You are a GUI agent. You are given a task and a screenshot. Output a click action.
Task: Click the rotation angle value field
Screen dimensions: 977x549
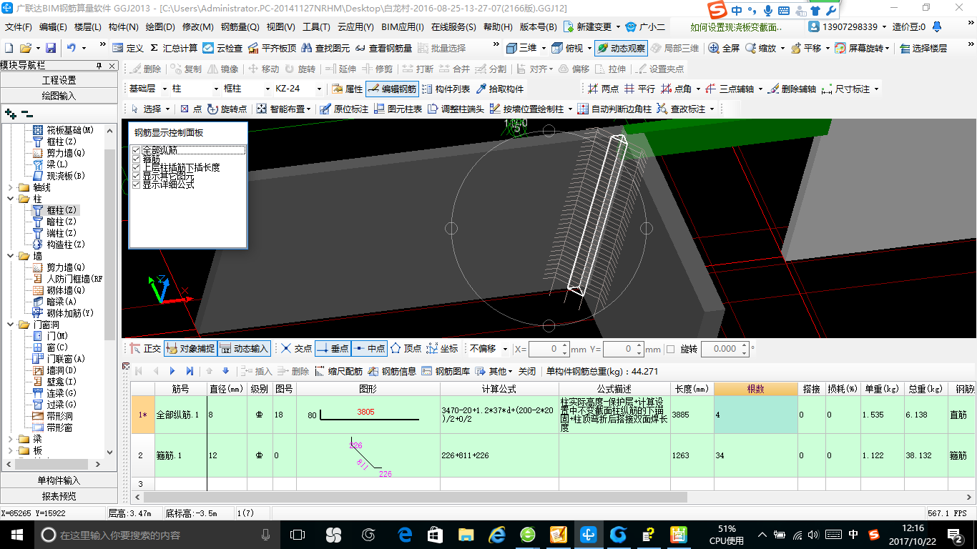point(720,349)
